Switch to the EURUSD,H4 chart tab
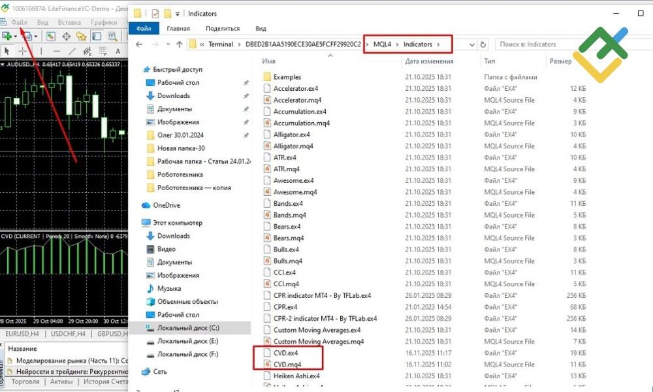 [x=22, y=334]
